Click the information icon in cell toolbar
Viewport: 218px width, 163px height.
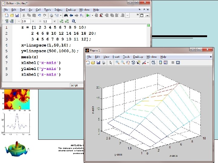73,21
